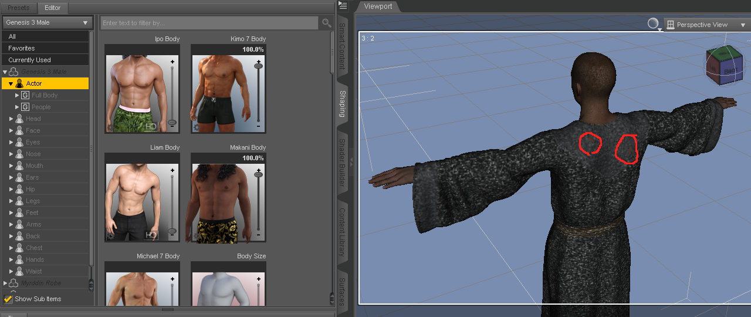
Task: Click the filter text input field
Action: (209, 23)
